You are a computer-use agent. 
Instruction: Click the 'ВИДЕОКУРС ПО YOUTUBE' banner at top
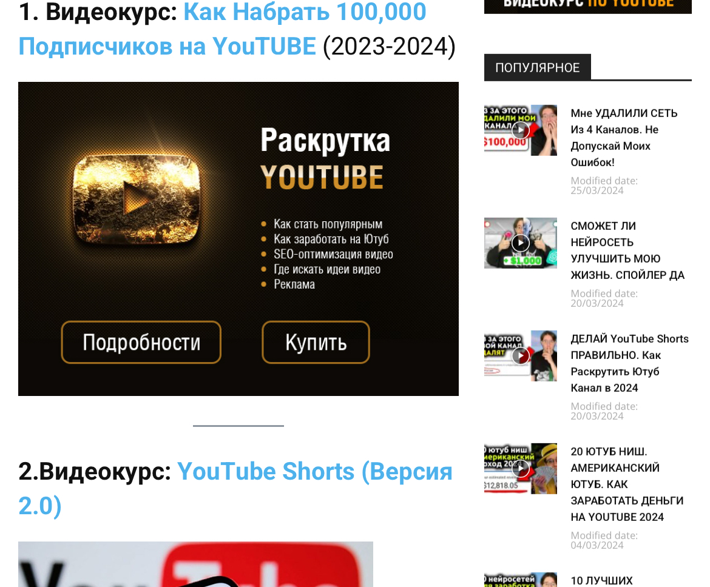(x=588, y=6)
